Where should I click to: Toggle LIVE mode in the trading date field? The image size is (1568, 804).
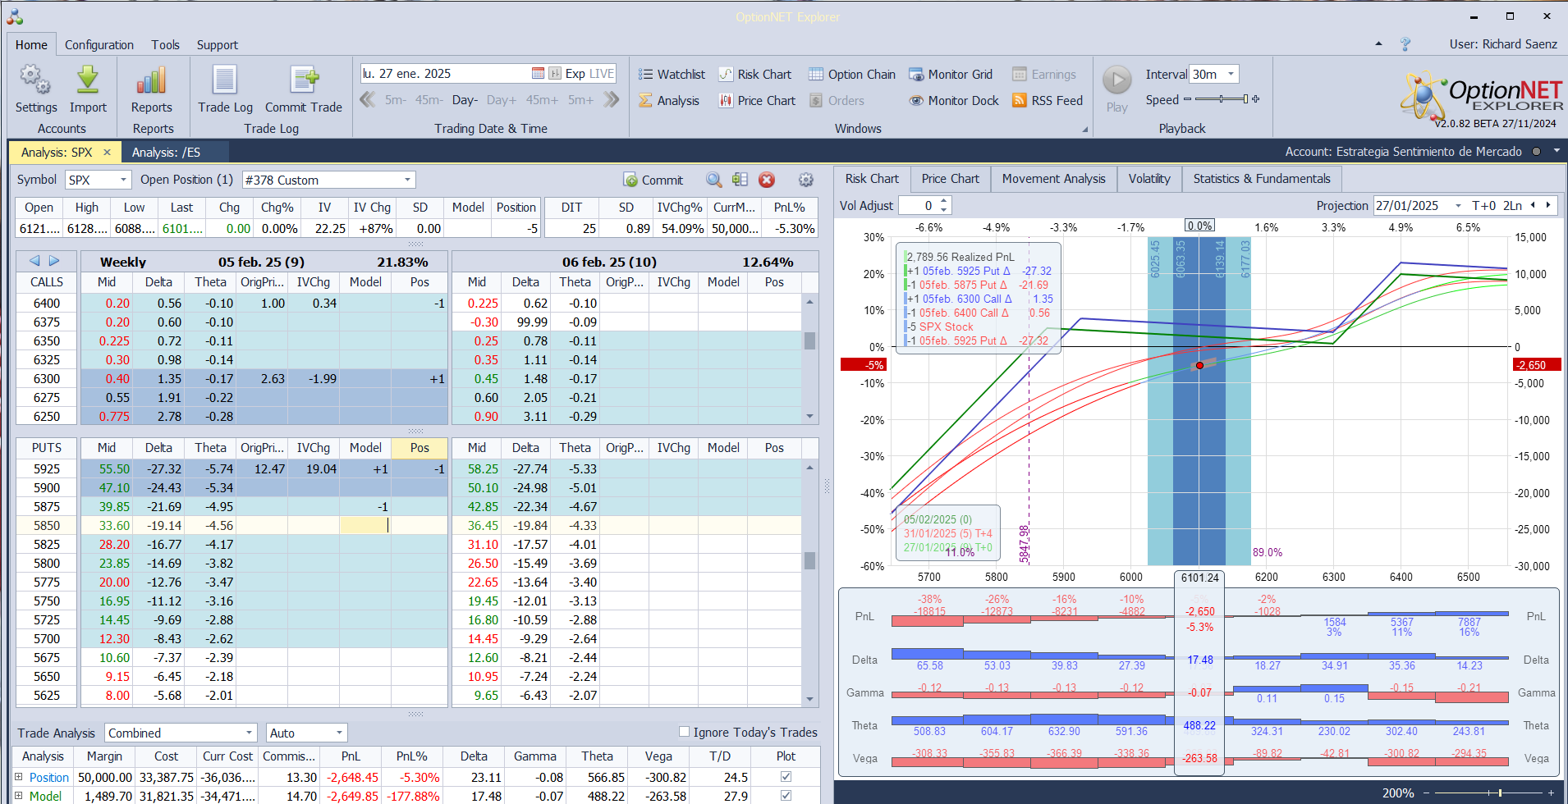click(602, 74)
